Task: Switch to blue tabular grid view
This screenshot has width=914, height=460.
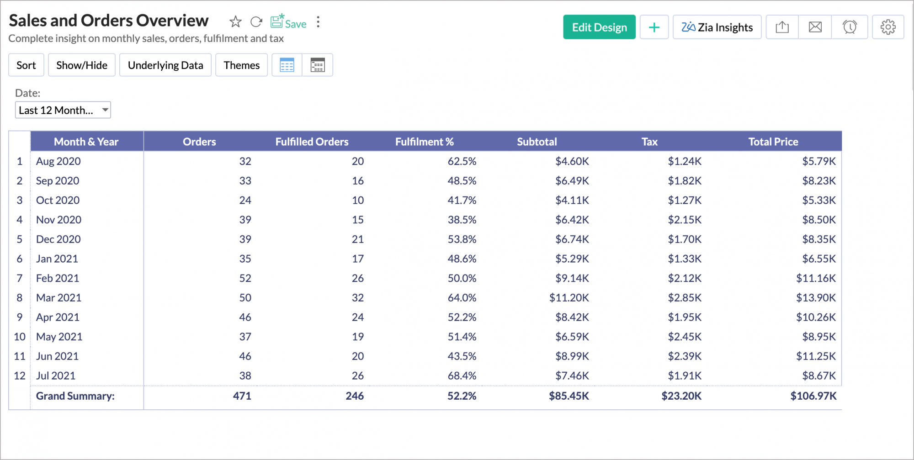Action: [x=287, y=65]
